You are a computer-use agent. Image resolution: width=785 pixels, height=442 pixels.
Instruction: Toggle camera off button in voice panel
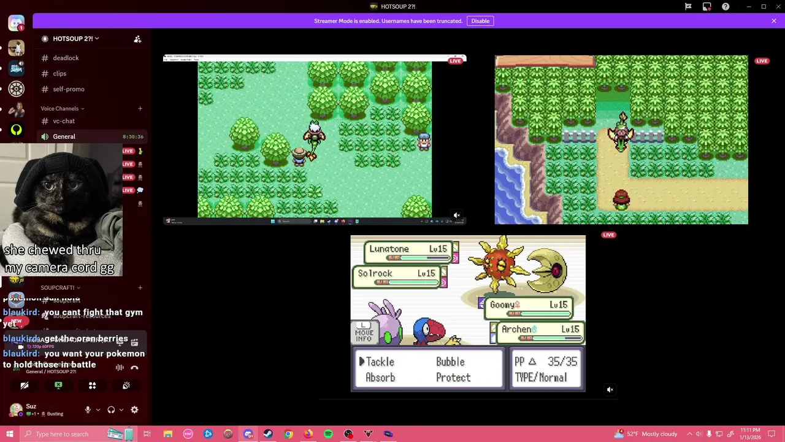(x=25, y=386)
